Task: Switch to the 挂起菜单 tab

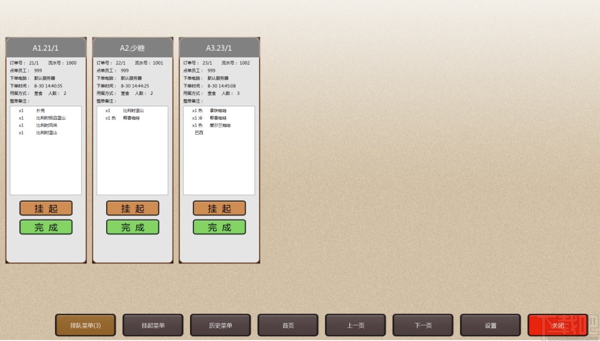Action: (x=153, y=325)
